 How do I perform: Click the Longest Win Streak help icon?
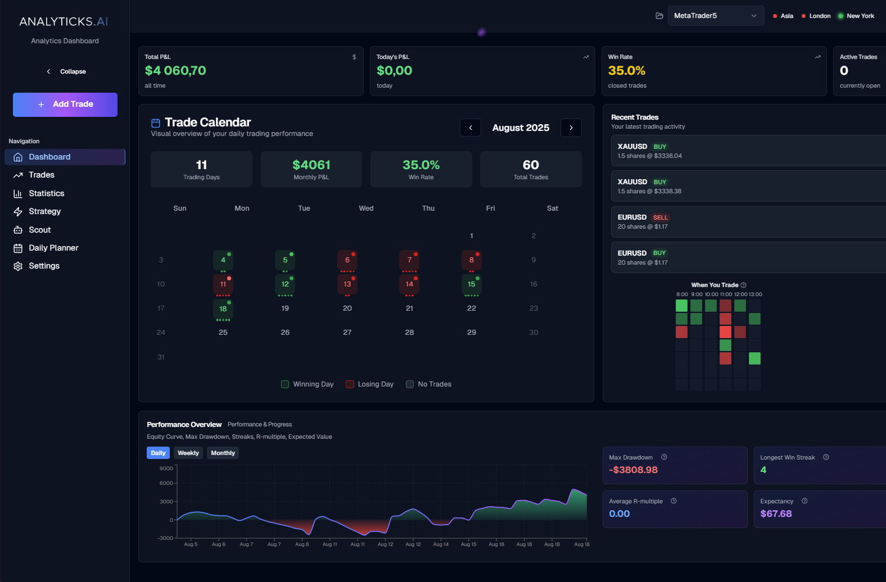tap(826, 457)
